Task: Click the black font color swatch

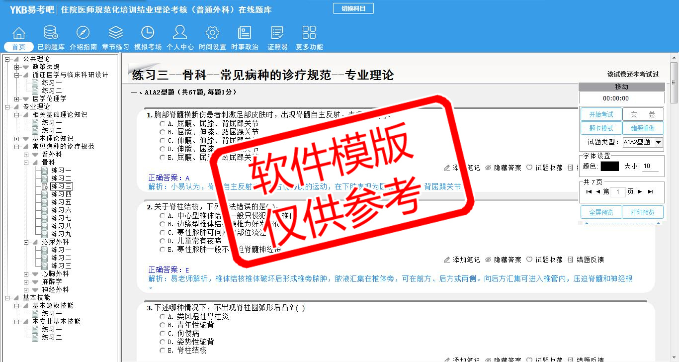Action: coord(609,167)
